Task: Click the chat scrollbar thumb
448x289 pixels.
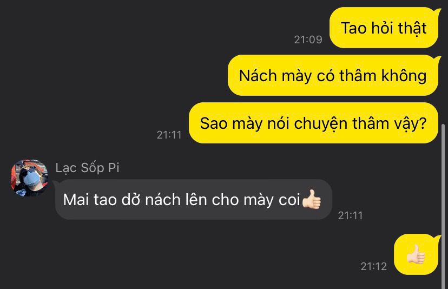Action: (443, 206)
